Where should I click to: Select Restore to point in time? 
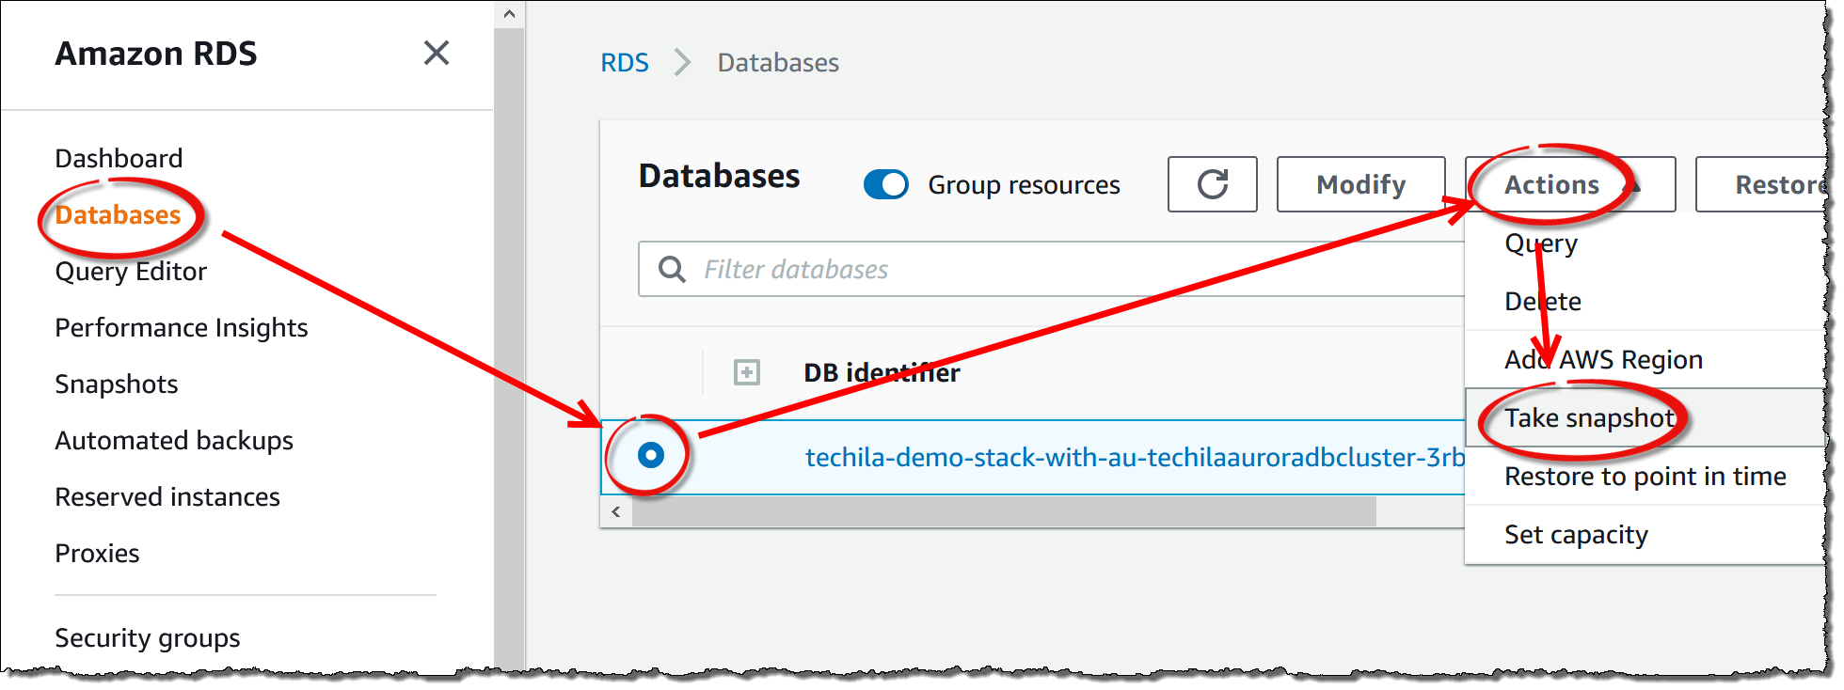[1645, 477]
